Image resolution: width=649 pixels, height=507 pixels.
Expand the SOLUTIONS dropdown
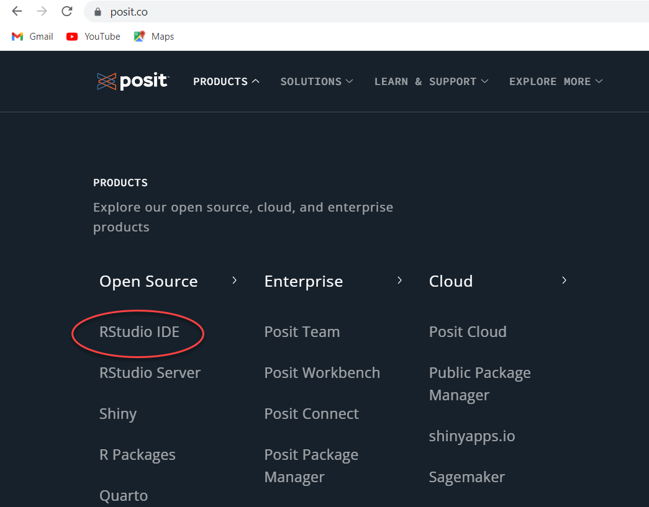coord(317,81)
